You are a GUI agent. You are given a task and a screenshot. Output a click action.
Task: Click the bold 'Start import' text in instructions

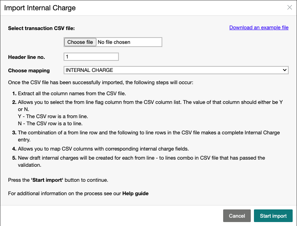pyautogui.click(x=47, y=180)
